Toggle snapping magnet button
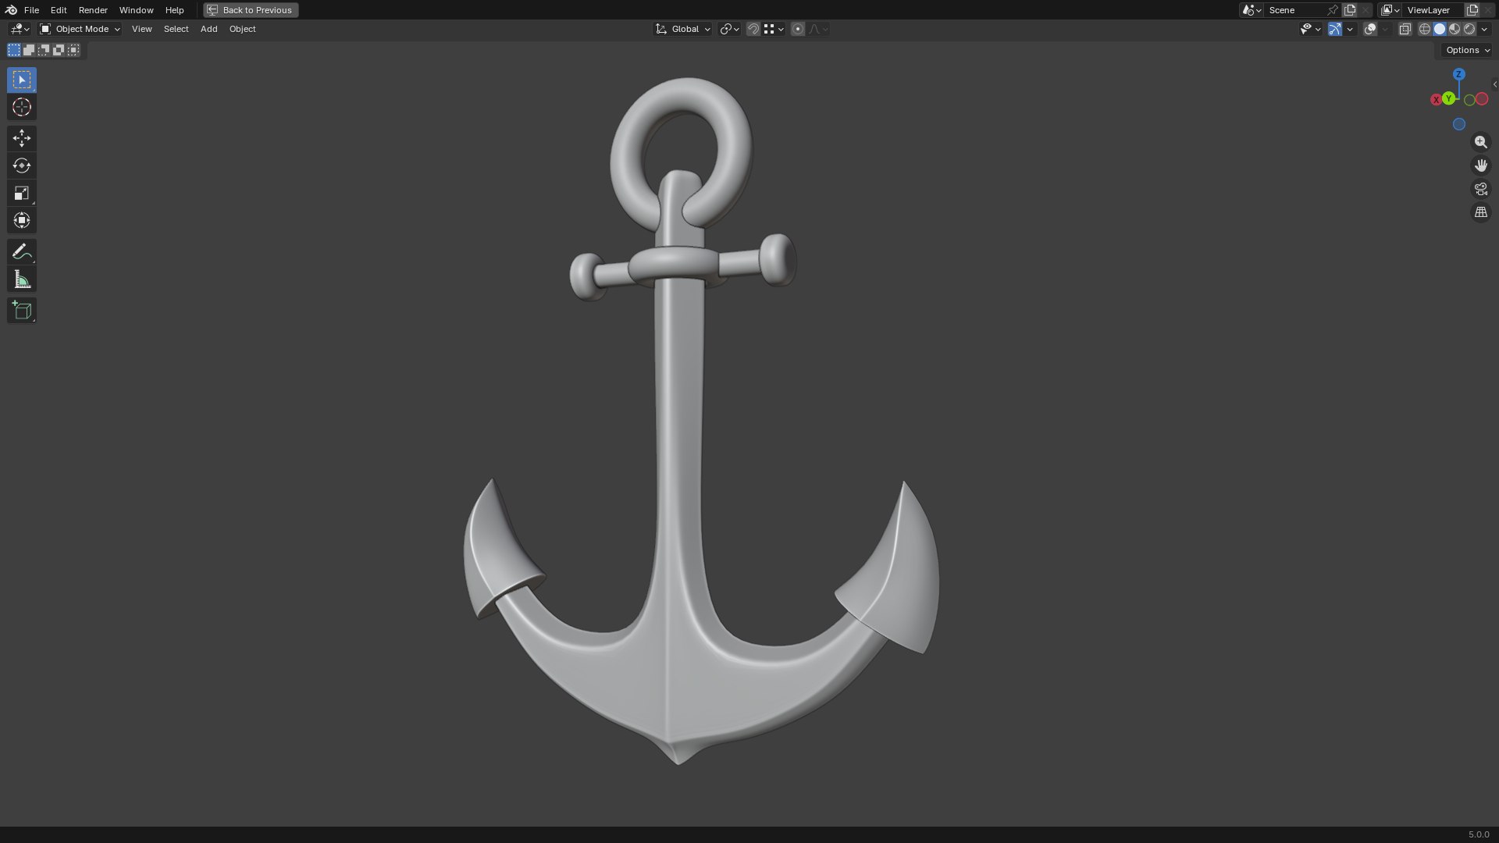This screenshot has width=1499, height=843. pos(753,29)
